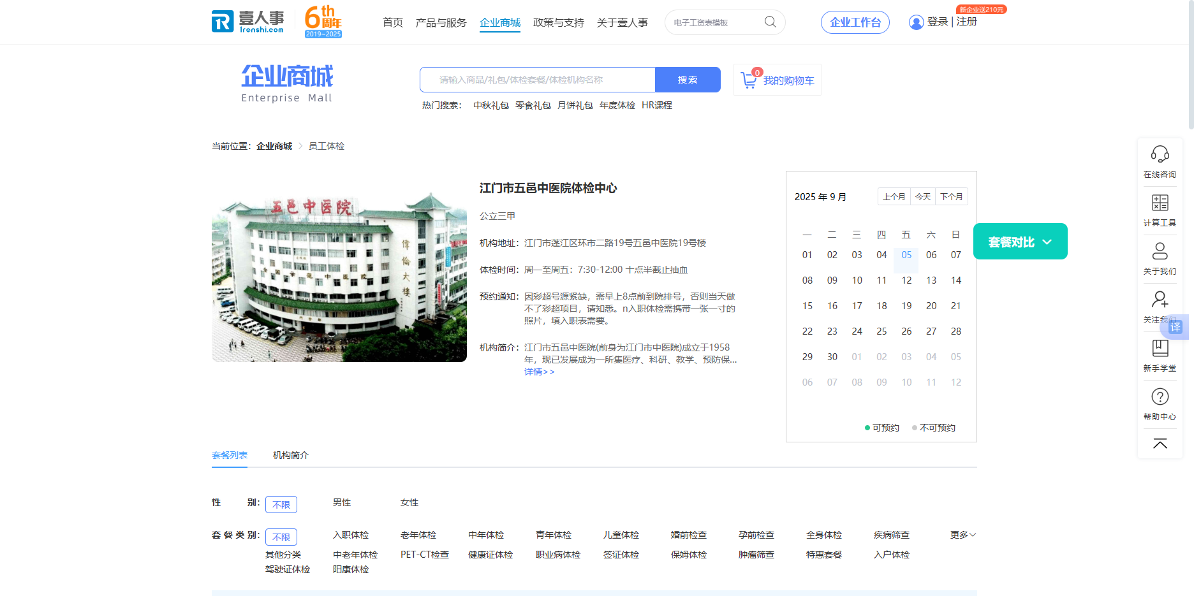Image resolution: width=1194 pixels, height=596 pixels.
Task: Select 中年体检 package category
Action: click(486, 535)
